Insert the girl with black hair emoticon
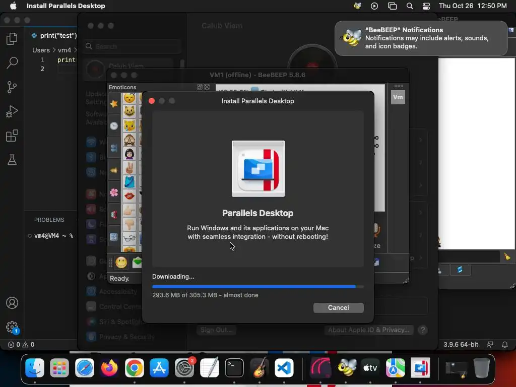The height and width of the screenshot is (387, 516). pyautogui.click(x=130, y=154)
